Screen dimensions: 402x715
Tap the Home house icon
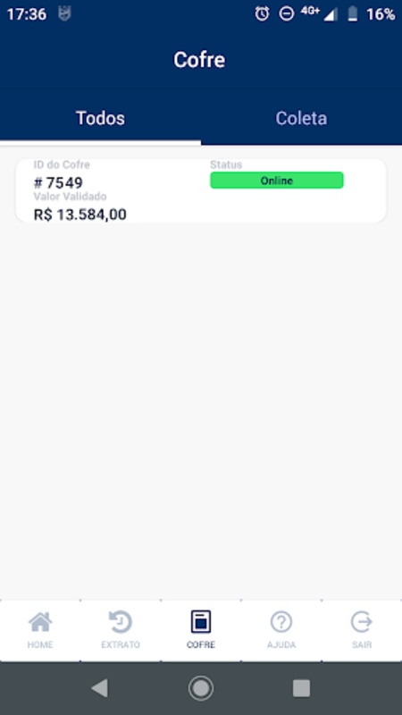[40, 622]
